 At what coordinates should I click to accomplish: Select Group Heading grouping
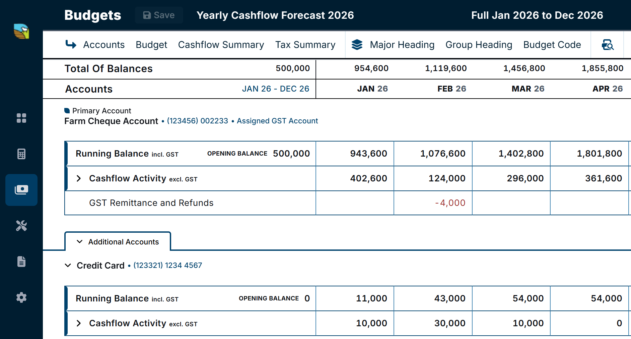tap(479, 45)
